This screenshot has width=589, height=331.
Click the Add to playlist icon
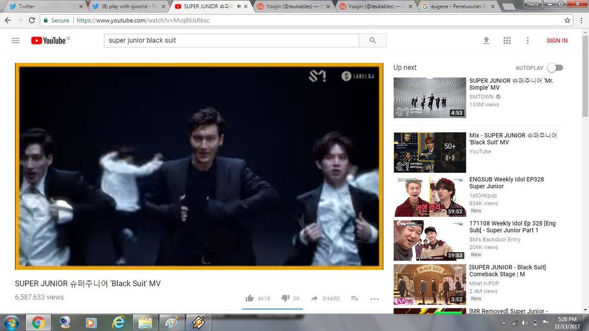click(355, 298)
